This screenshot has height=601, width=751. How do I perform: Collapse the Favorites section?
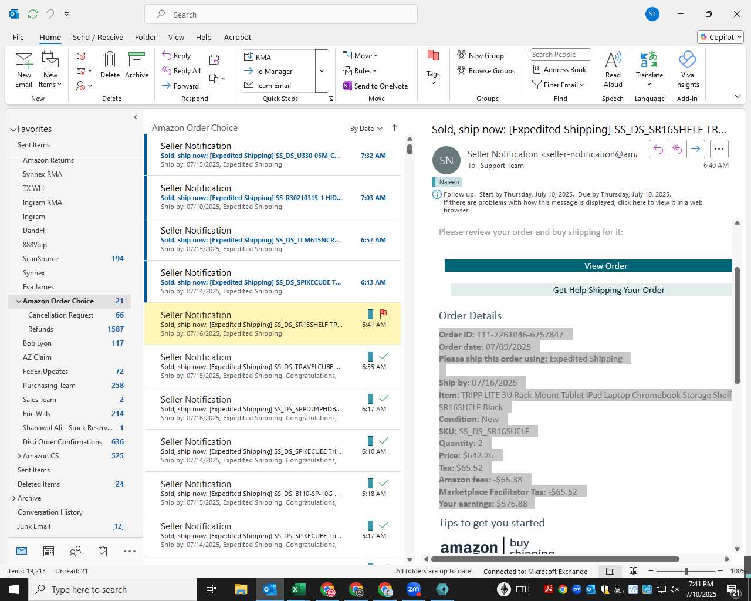[x=13, y=129]
